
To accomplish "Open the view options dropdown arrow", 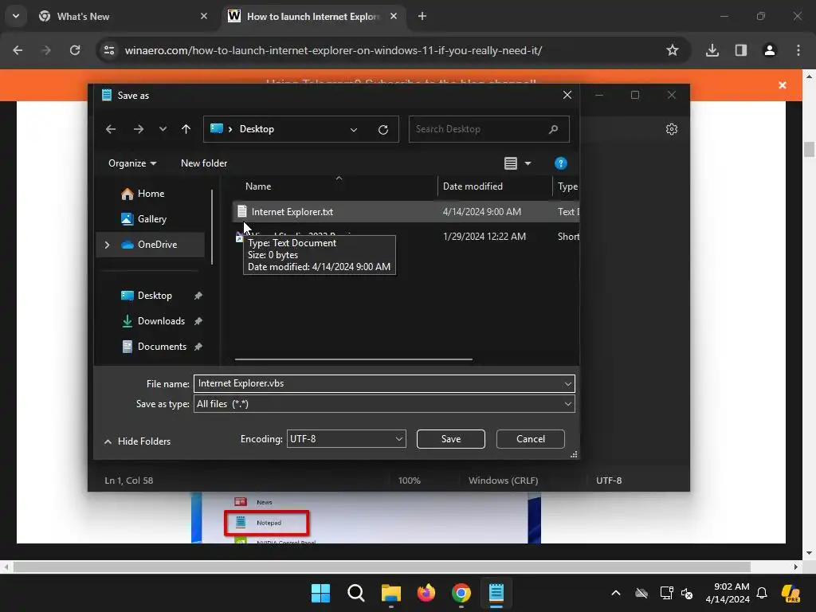I will [528, 163].
